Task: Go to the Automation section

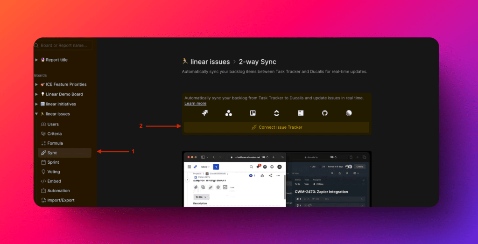Action: [x=58, y=191]
